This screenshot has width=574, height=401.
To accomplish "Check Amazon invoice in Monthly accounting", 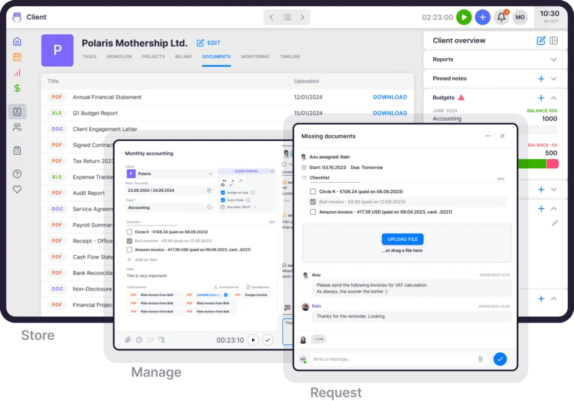I will click(x=129, y=250).
